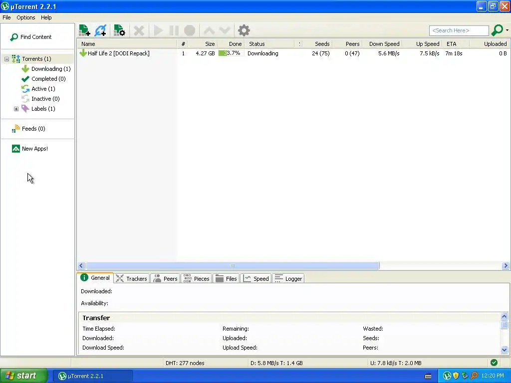Click the Add Torrent toolbar icon

point(84,30)
